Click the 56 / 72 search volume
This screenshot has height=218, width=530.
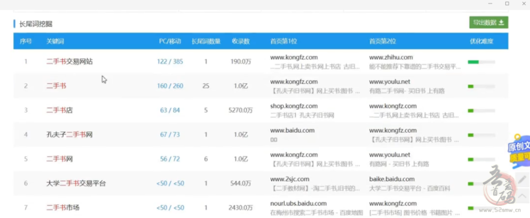(170, 159)
